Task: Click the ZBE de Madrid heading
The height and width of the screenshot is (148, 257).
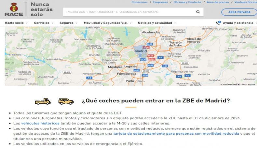Action: pyautogui.click(x=156, y=100)
